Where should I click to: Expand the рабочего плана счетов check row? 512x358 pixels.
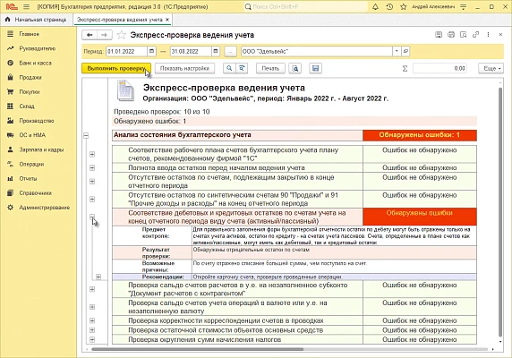click(x=92, y=154)
